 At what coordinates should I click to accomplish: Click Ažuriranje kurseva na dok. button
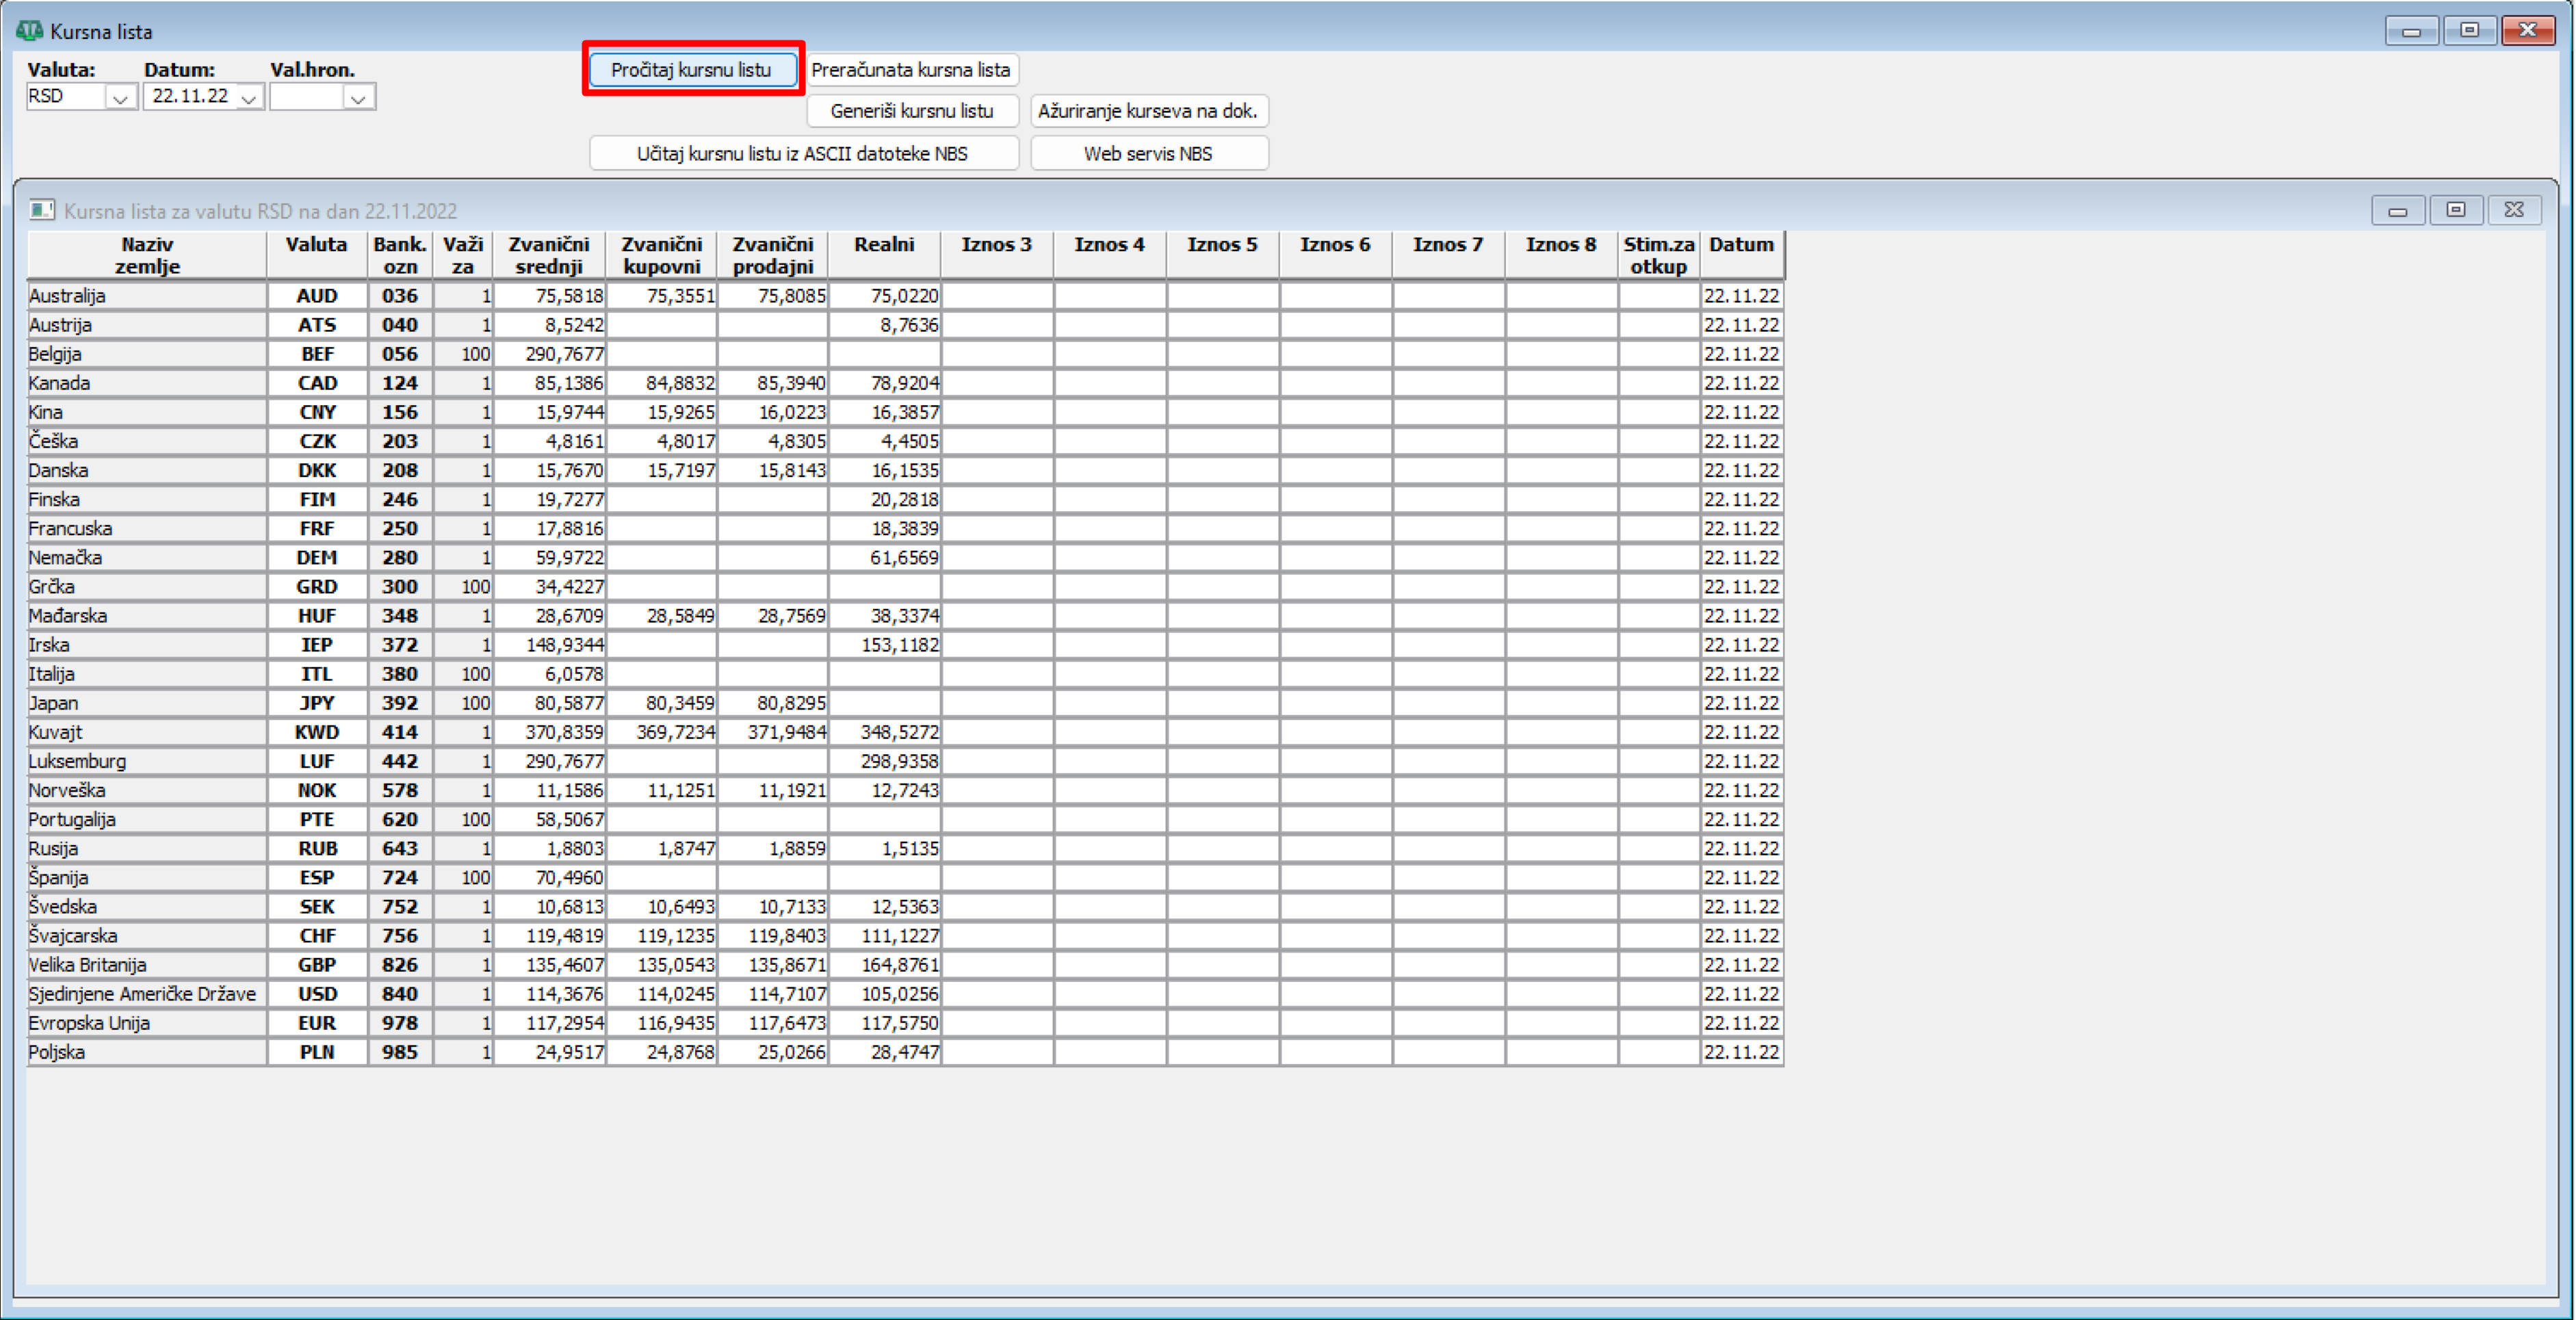click(x=1148, y=110)
